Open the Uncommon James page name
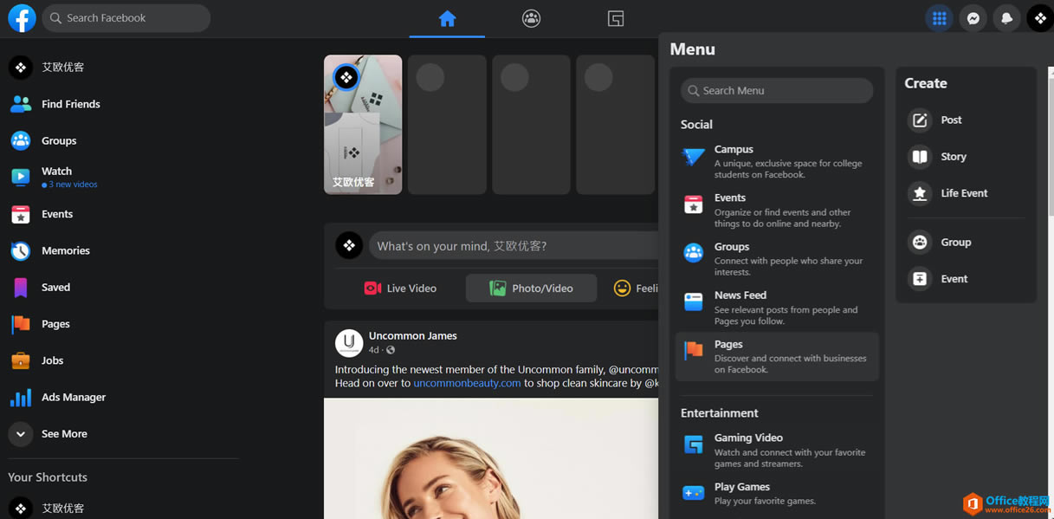 coord(412,335)
